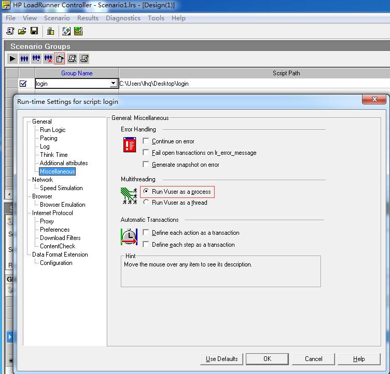Click the Add Group icon

[36, 59]
